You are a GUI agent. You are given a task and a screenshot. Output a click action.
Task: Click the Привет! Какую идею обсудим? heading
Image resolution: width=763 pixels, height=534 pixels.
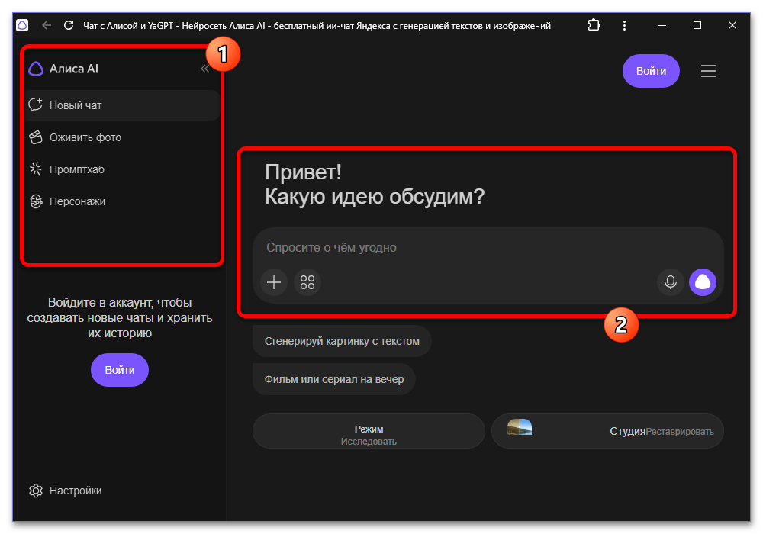[375, 185]
